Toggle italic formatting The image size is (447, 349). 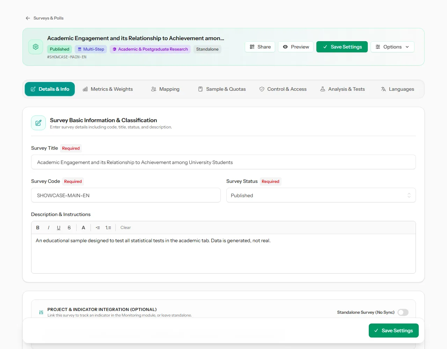pos(49,228)
